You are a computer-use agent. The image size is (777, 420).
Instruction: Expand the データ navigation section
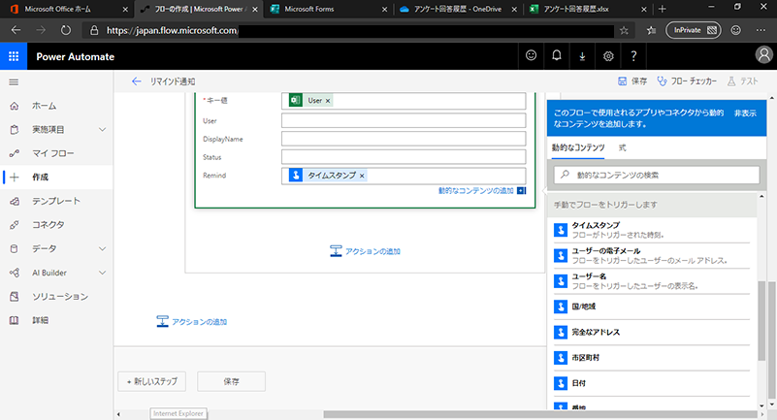coord(101,248)
